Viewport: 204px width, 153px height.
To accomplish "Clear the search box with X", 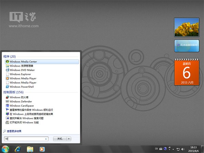I will (x=46, y=139).
